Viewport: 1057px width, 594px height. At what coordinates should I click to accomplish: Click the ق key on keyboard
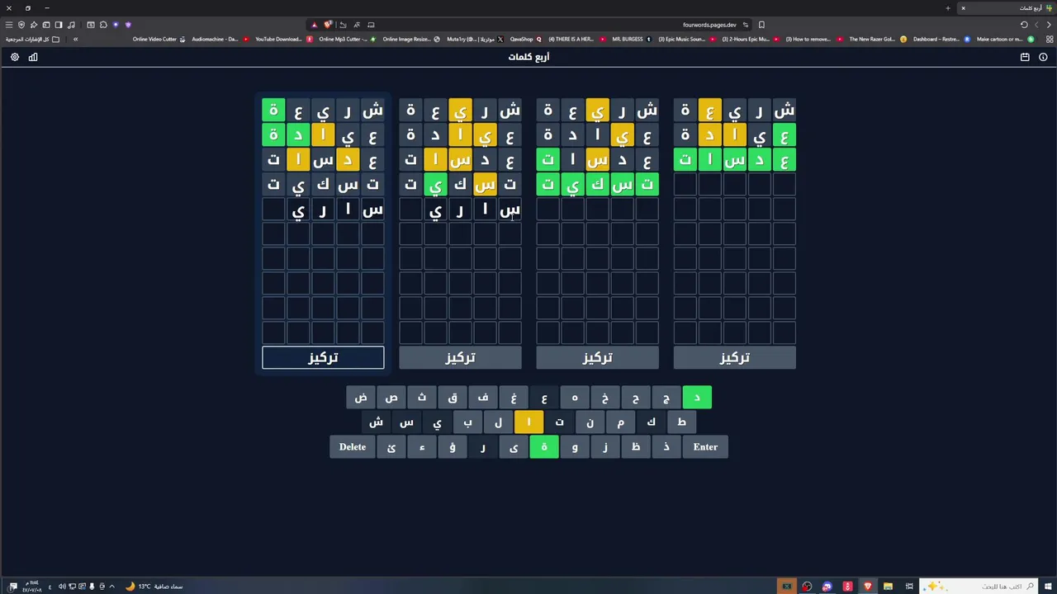[453, 398]
